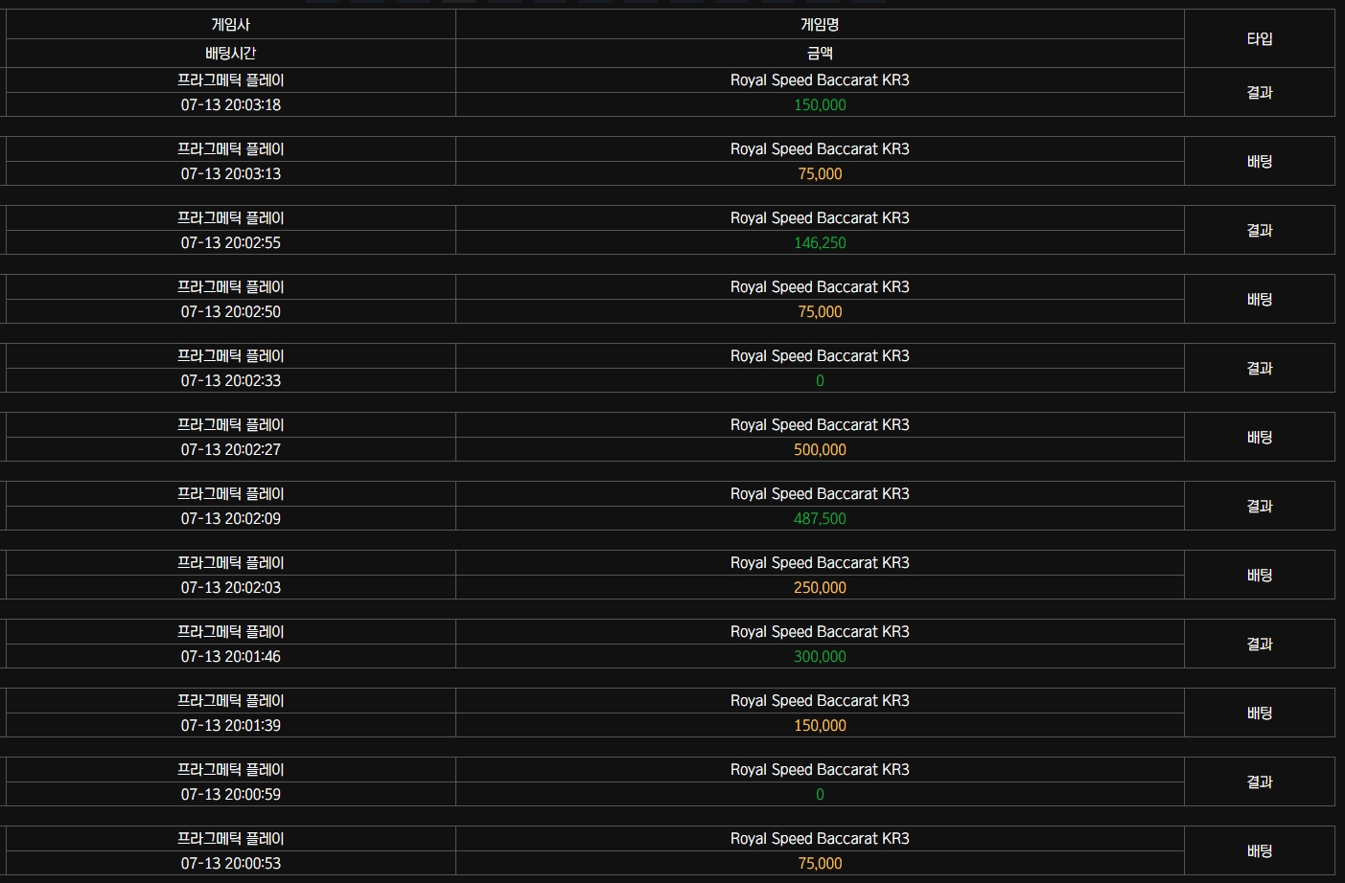This screenshot has width=1345, height=883.
Task: Click the 250,000 bet amount
Action: [820, 588]
